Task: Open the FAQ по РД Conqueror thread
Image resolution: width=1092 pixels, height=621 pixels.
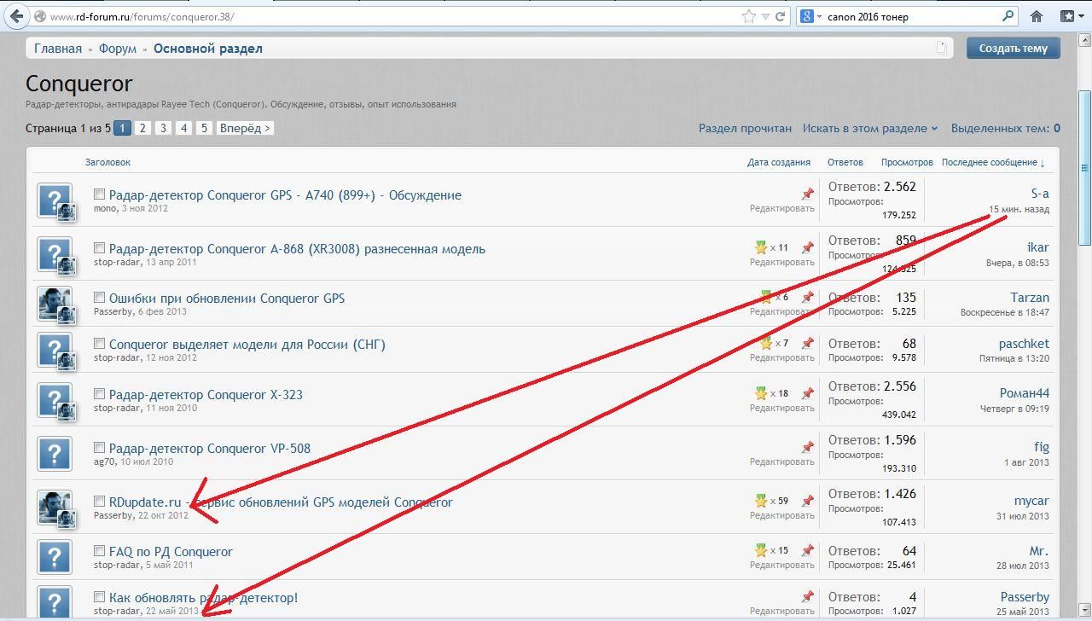Action: point(171,551)
